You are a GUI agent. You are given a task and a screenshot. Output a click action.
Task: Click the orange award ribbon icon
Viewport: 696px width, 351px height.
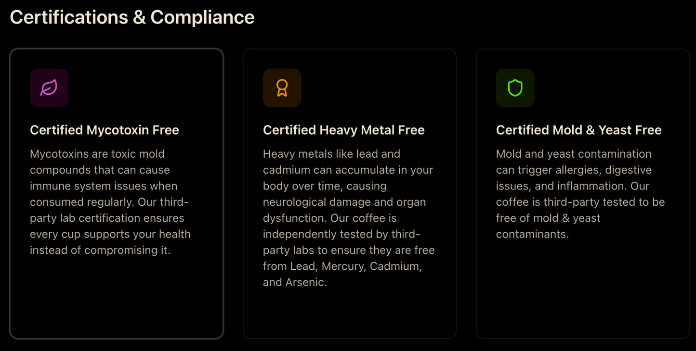282,88
